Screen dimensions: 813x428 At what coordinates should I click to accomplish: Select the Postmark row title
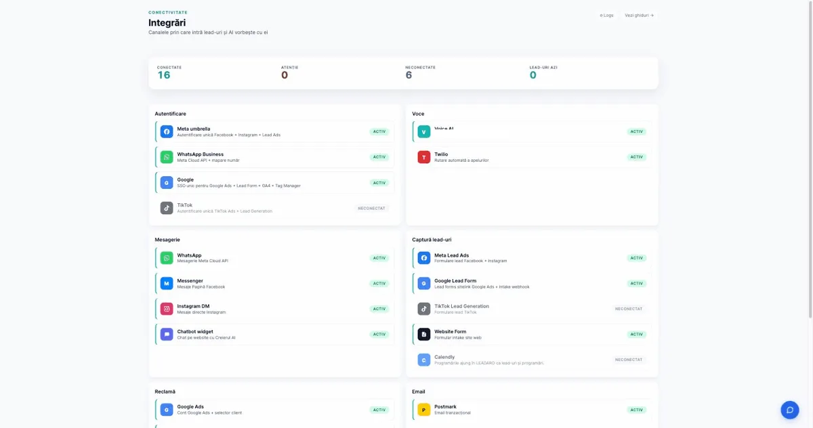(446, 407)
